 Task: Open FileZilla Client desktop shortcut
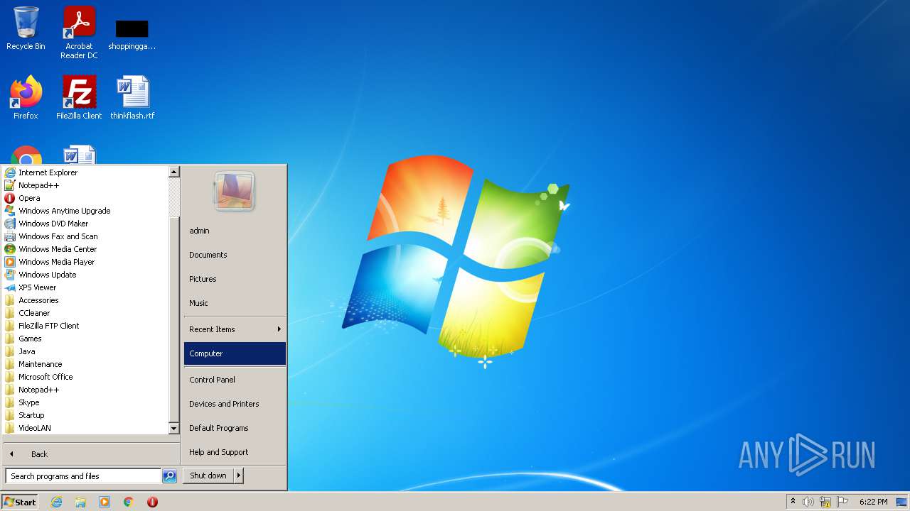[79, 97]
